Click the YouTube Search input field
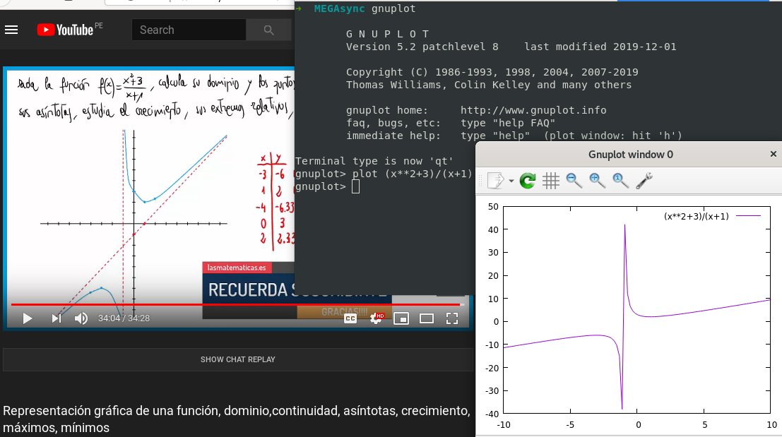Image resolution: width=782 pixels, height=437 pixels. pyautogui.click(x=189, y=30)
